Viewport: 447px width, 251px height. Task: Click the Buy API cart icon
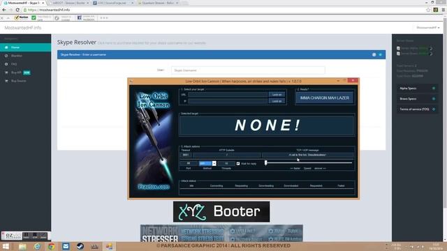(6, 73)
